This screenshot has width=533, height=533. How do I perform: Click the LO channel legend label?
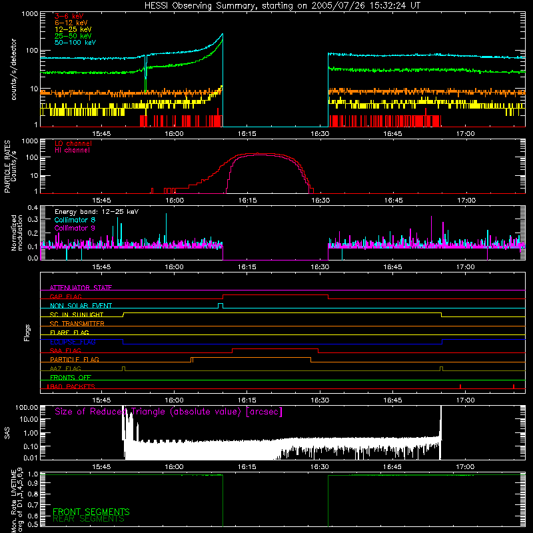pyautogui.click(x=73, y=143)
